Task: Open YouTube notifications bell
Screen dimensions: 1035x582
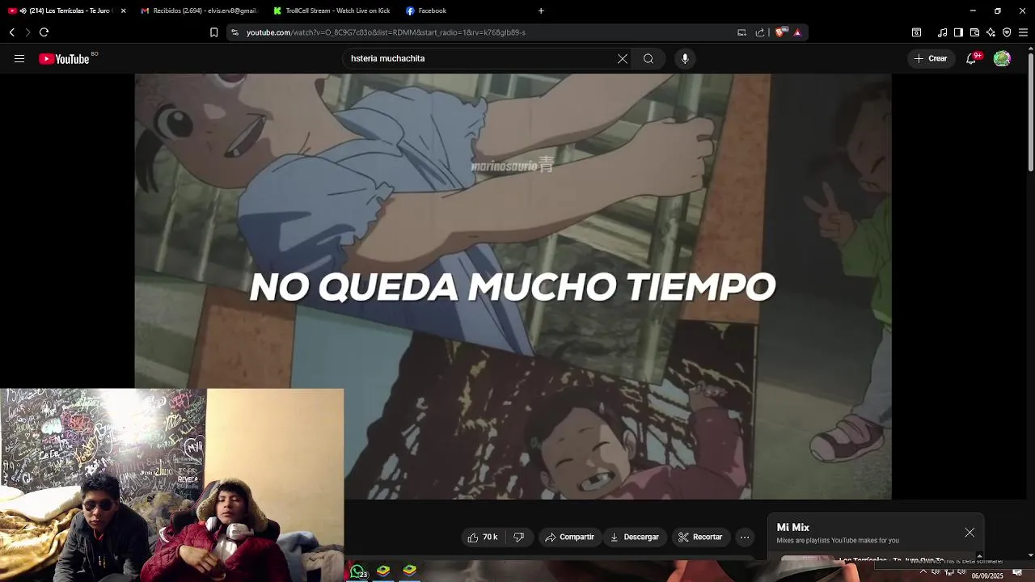Action: pyautogui.click(x=971, y=58)
